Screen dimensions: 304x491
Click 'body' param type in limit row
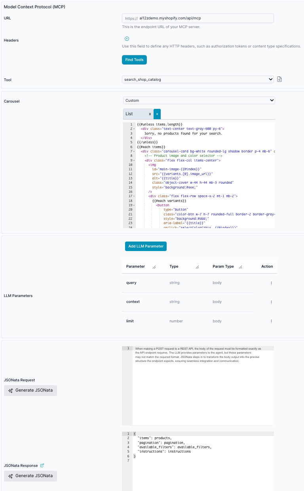point(217,321)
